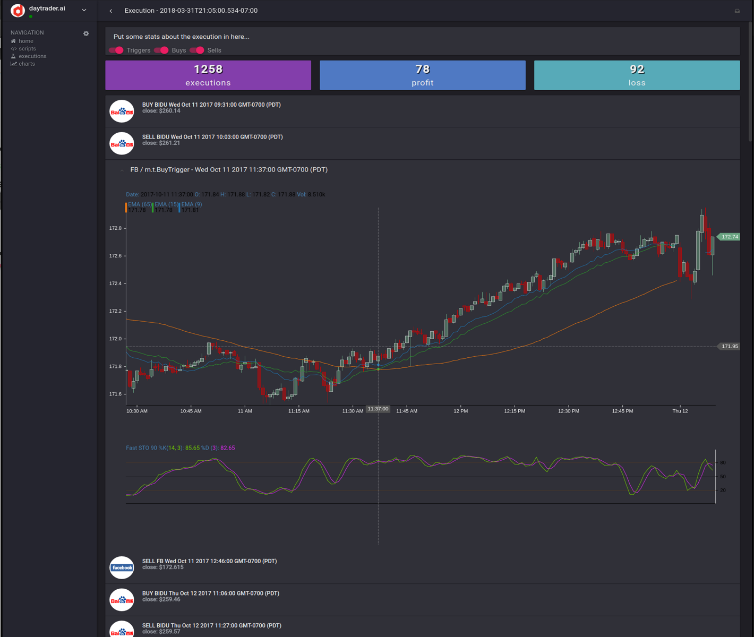Click the navigation settings gear icon

pyautogui.click(x=86, y=33)
